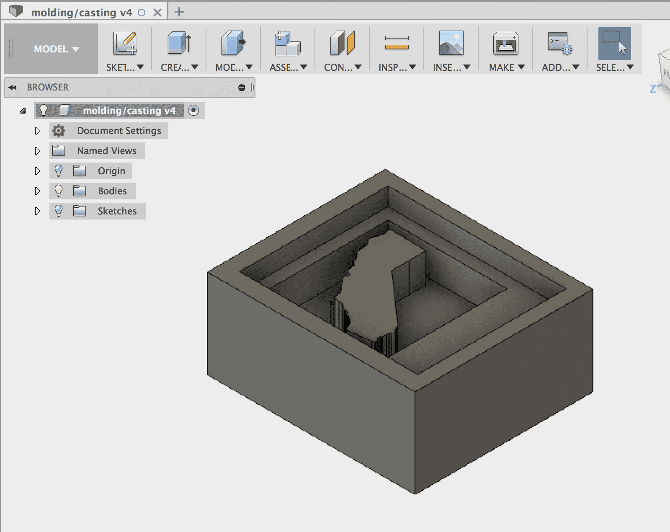Expand the Bodies folder node
The image size is (670, 532).
(37, 191)
